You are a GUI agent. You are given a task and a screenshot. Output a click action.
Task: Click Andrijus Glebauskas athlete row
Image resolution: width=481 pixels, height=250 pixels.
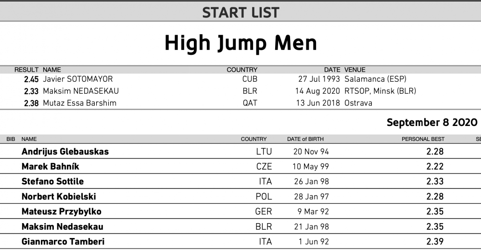tap(240, 151)
